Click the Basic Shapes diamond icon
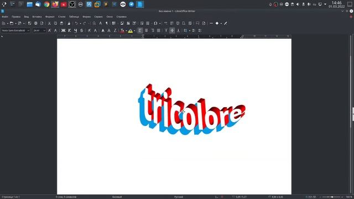Viewport: 354px width, 199px height. point(217,23)
